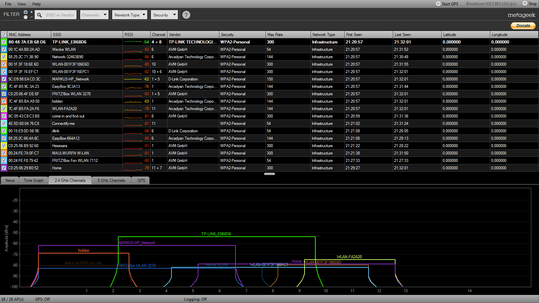
Task: Uncheck the hidden network row checkbox
Action: click(x=4, y=101)
